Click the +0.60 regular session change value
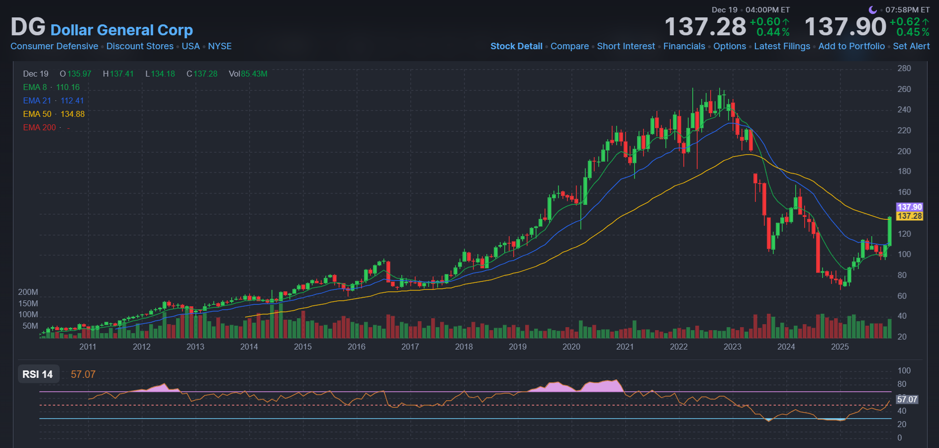Screen dimensions: 939x448 pos(765,22)
